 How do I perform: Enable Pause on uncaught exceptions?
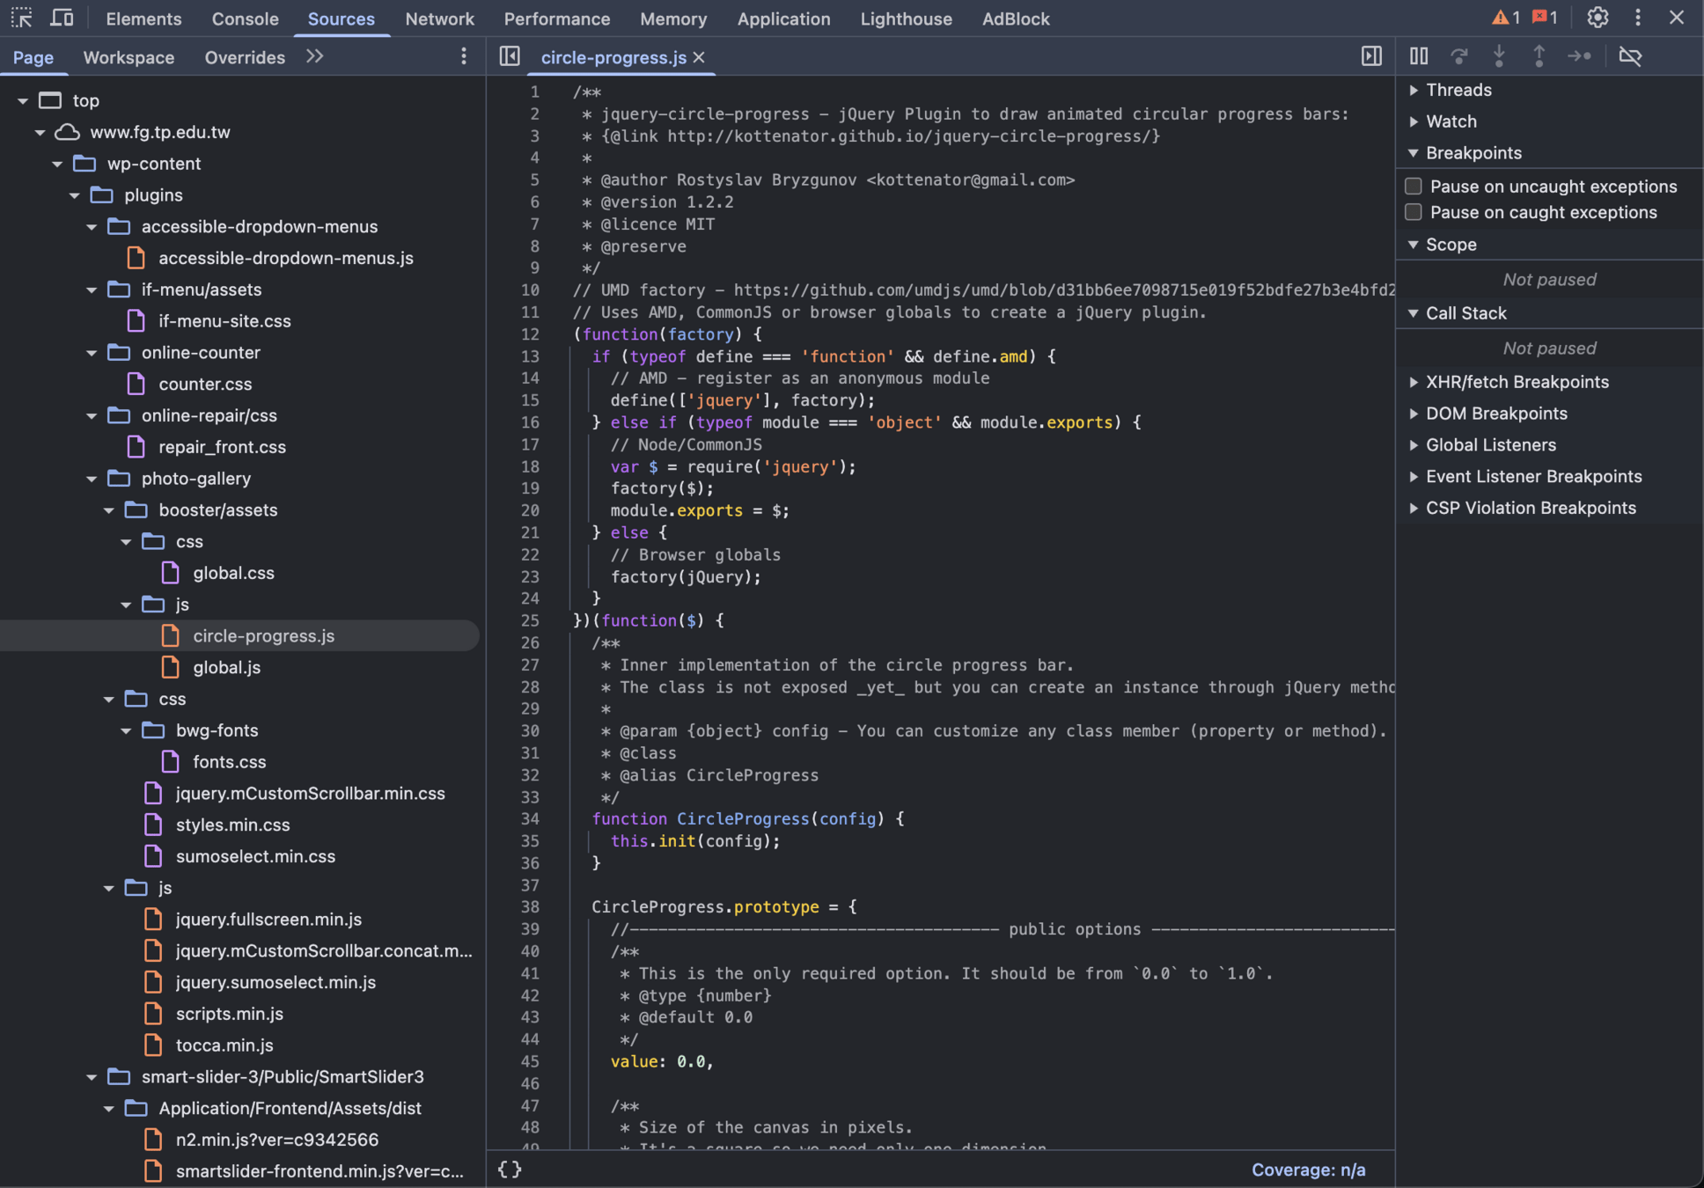[x=1414, y=187]
